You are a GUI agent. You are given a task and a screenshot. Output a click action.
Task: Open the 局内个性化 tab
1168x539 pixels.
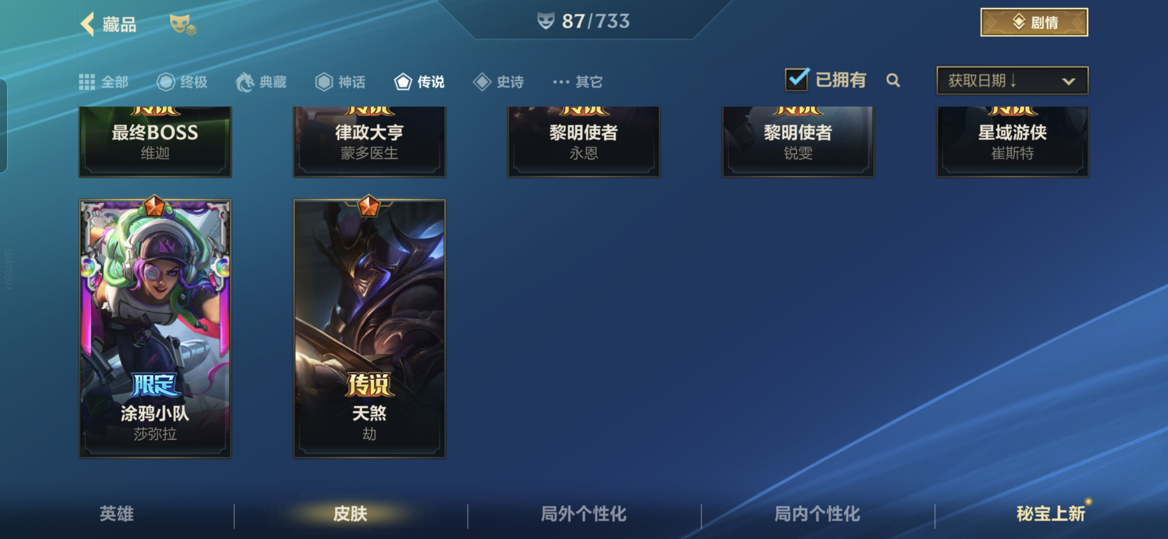pos(817,514)
